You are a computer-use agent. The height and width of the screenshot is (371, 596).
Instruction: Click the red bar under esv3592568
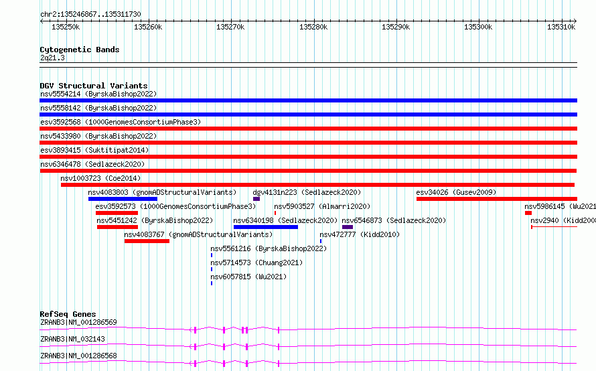click(308, 129)
